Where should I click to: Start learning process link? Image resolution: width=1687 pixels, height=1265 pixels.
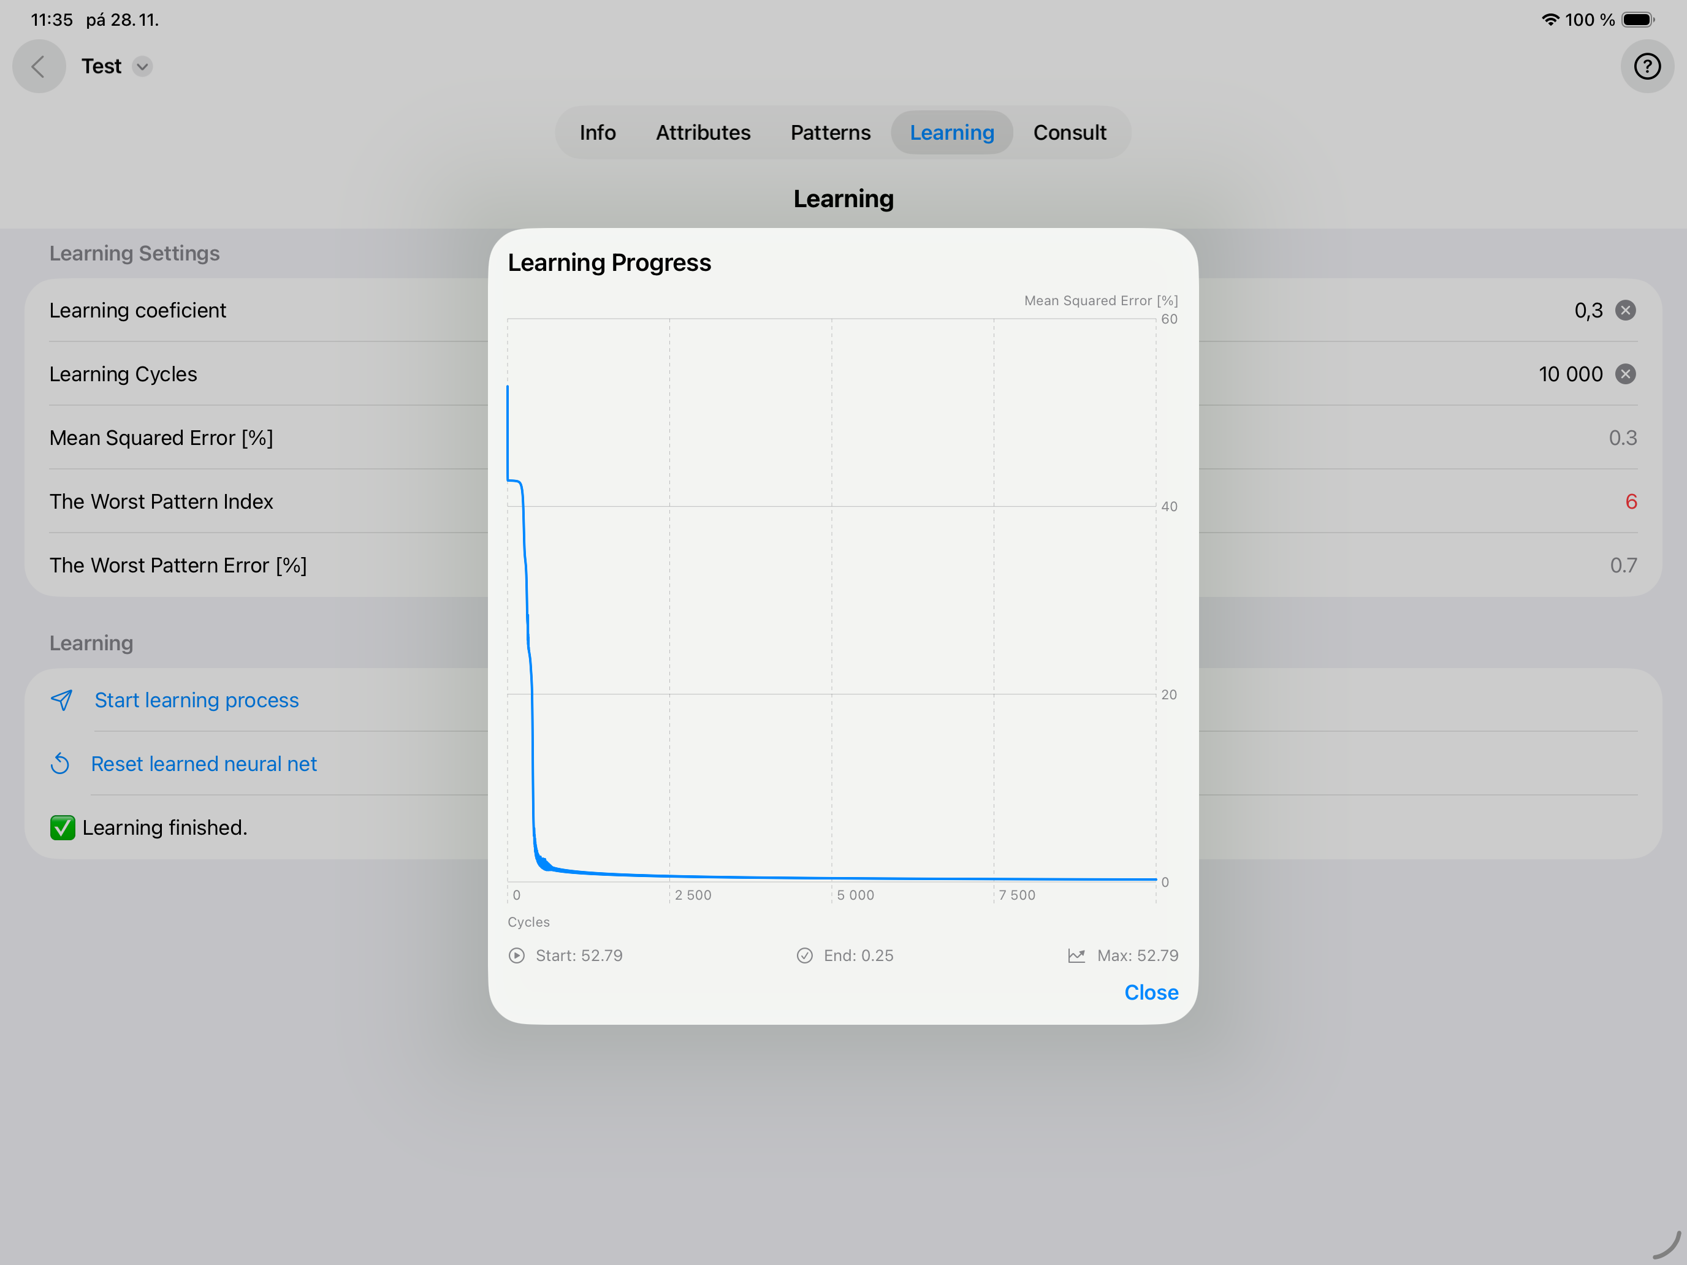pos(197,700)
